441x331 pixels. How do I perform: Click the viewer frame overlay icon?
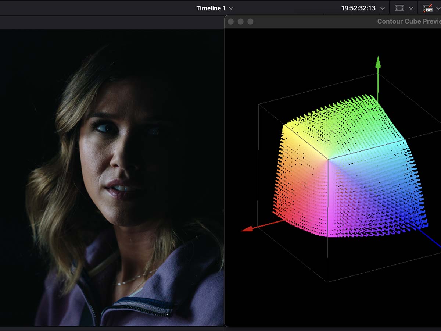(x=399, y=8)
